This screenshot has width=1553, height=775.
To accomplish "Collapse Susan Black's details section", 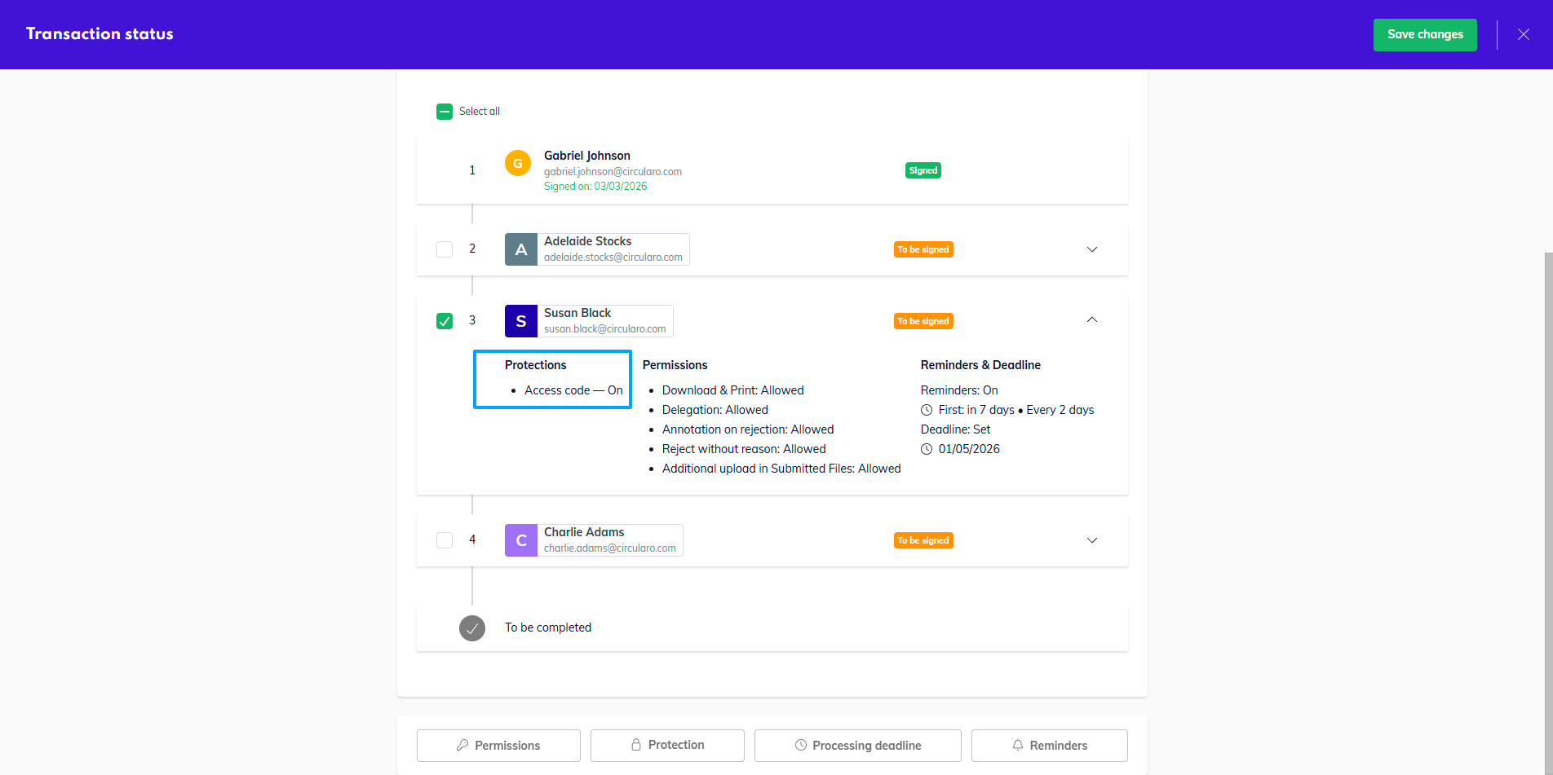I will coord(1092,320).
